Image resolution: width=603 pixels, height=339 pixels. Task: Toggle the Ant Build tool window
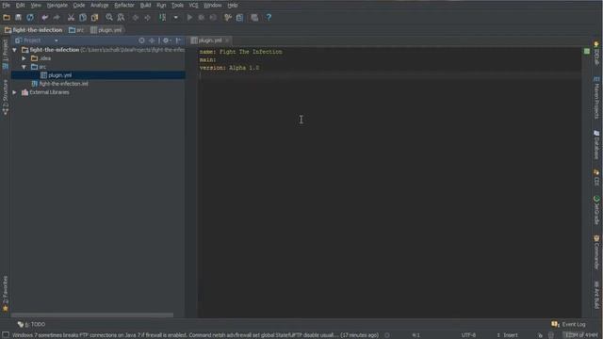(x=596, y=295)
